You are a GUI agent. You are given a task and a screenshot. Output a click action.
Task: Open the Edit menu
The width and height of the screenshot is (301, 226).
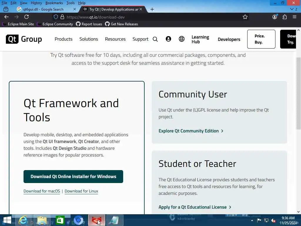pos(13,3)
